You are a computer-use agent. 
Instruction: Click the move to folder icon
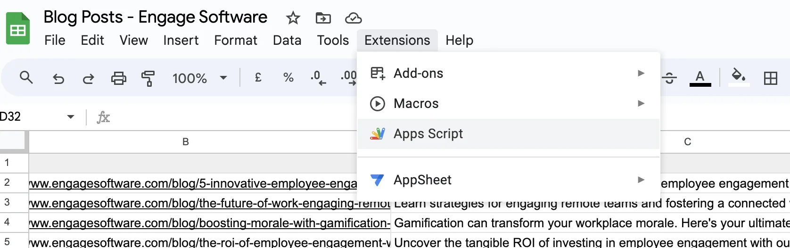coord(323,18)
